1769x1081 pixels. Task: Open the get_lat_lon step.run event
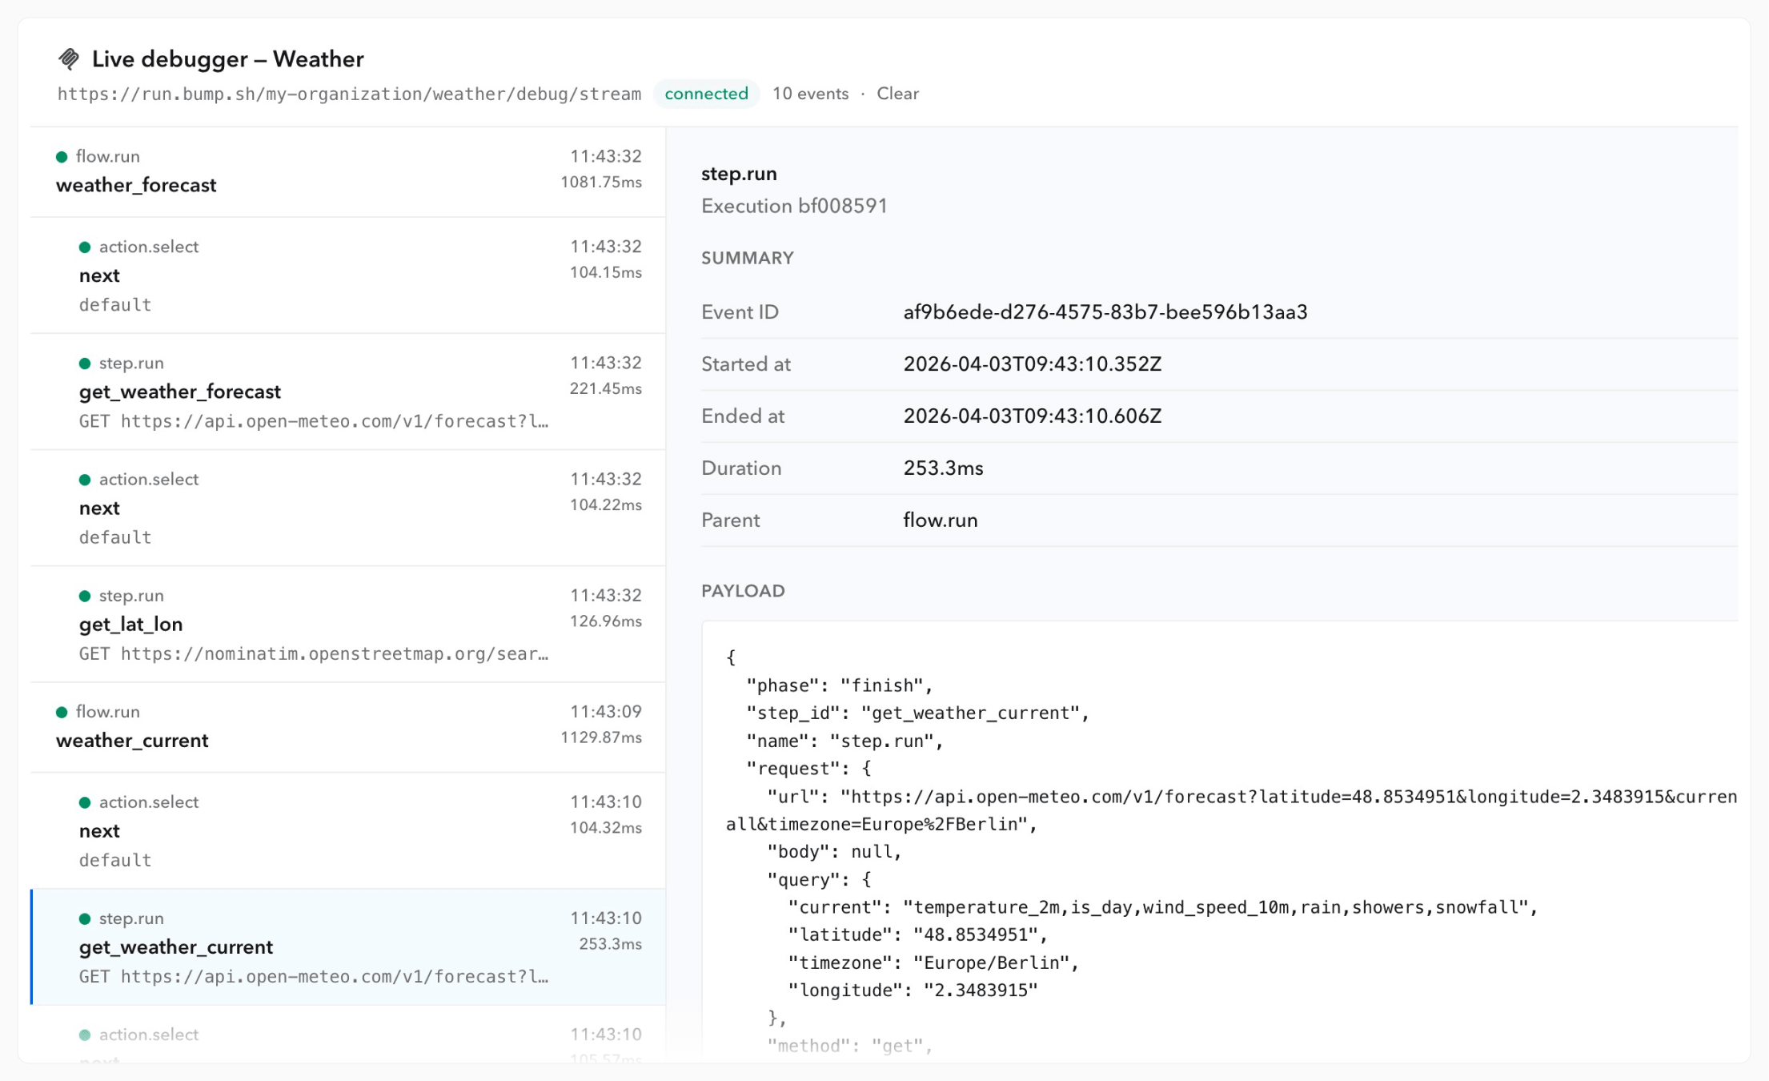pyautogui.click(x=348, y=624)
